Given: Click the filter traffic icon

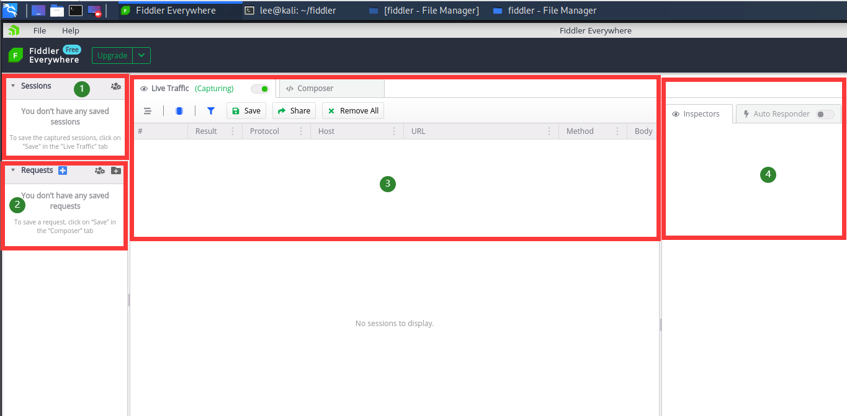Looking at the screenshot, I should point(211,110).
